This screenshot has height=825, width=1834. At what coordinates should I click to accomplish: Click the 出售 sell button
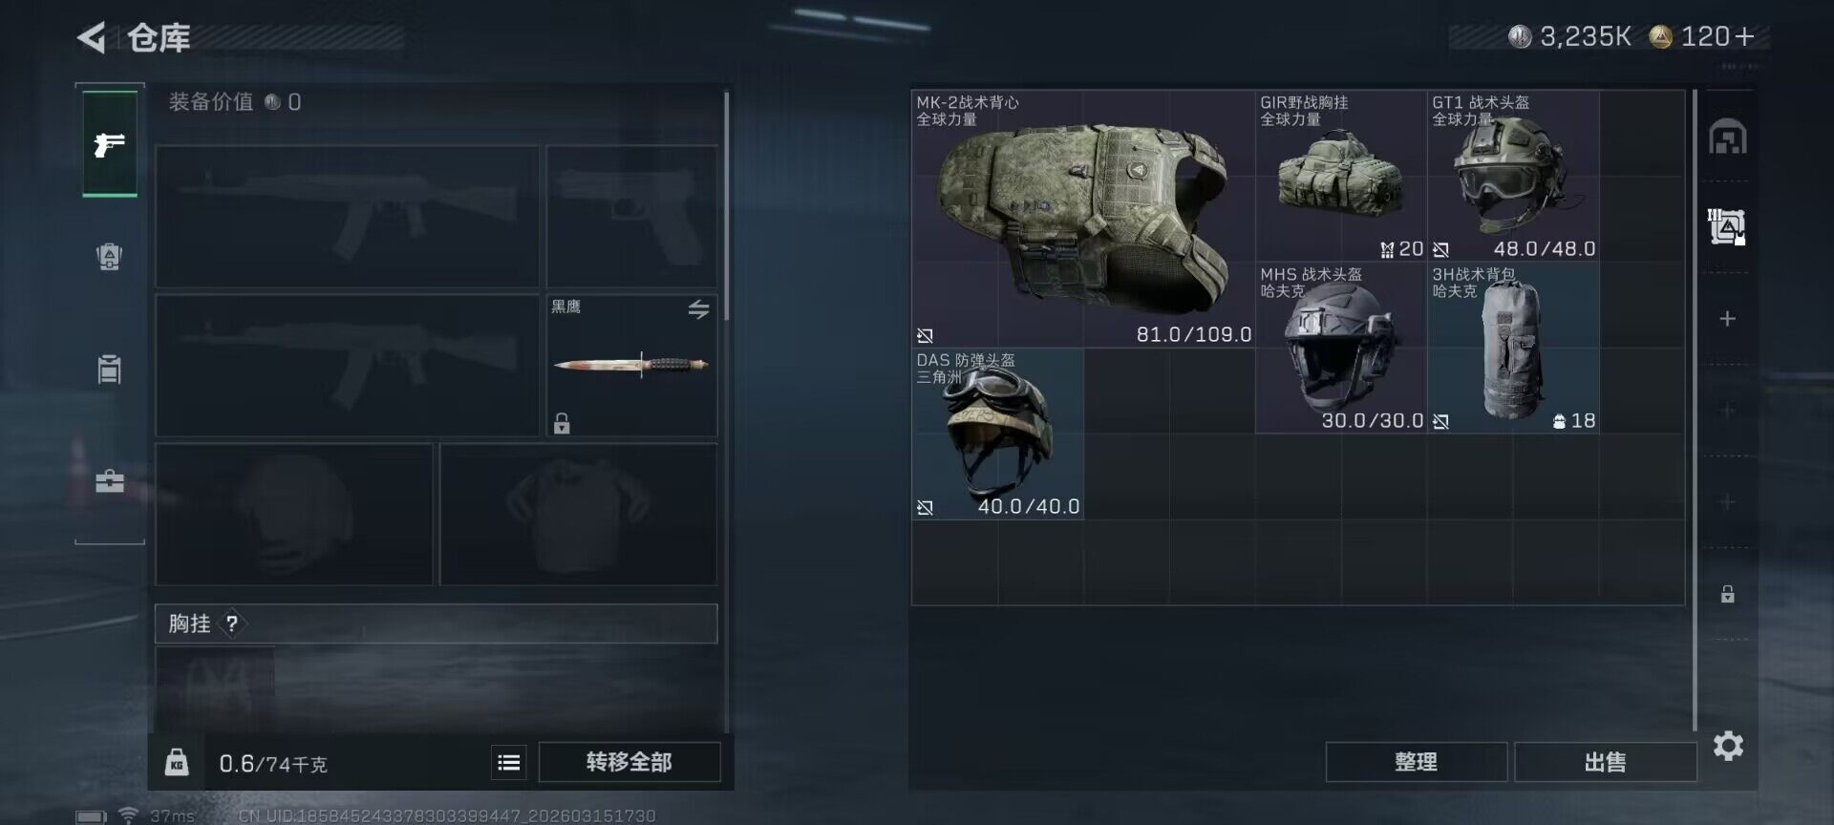[1605, 762]
